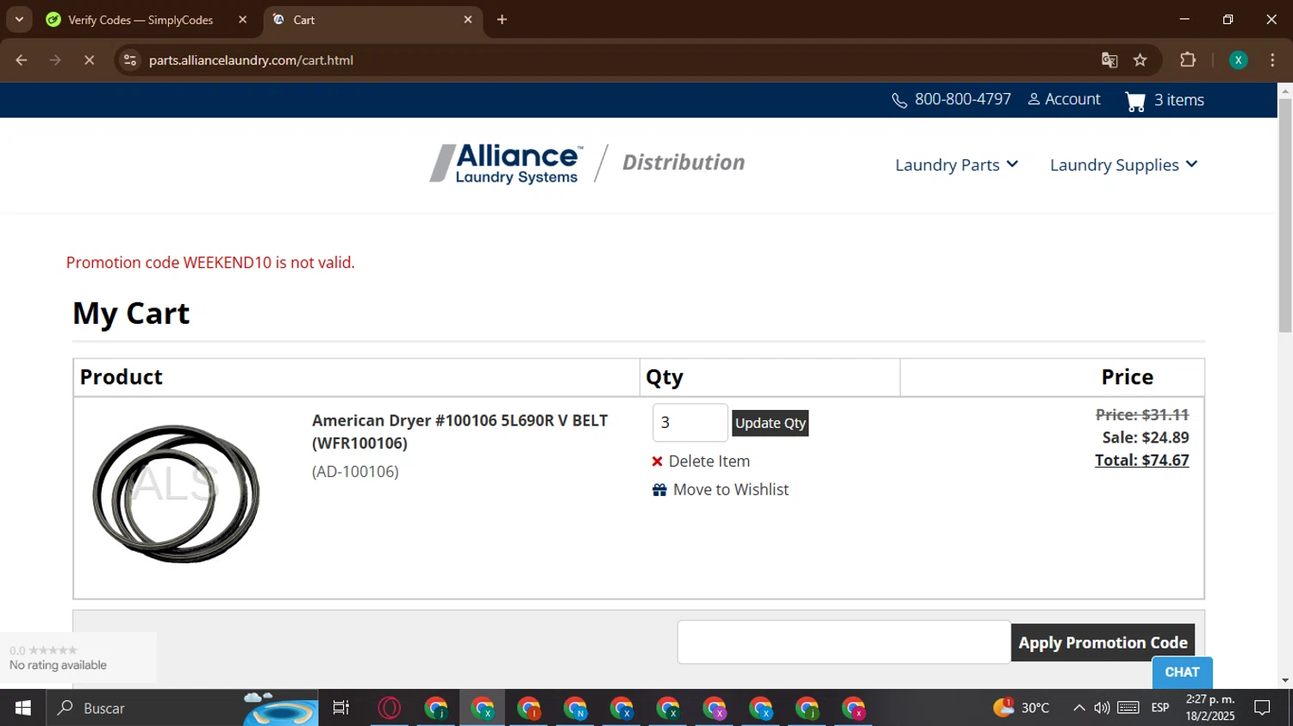Click Apply Promotion Code button
Viewport: 1293px width, 726px height.
pyautogui.click(x=1102, y=643)
